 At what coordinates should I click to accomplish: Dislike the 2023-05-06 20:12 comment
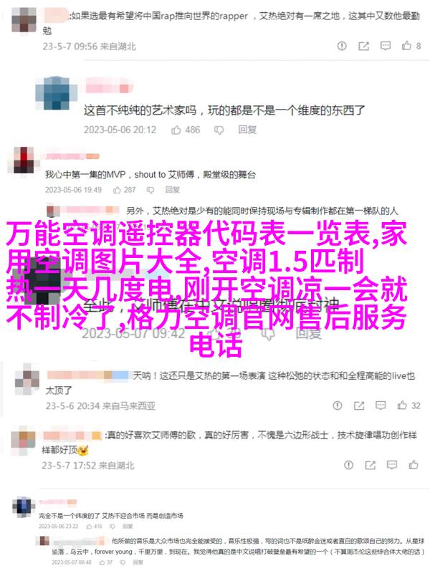coord(219,130)
